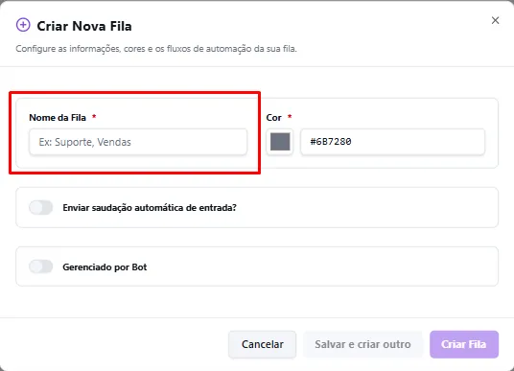Image resolution: width=514 pixels, height=371 pixels.
Task: Enable automatic entry greeting toggle
Action: 40,207
